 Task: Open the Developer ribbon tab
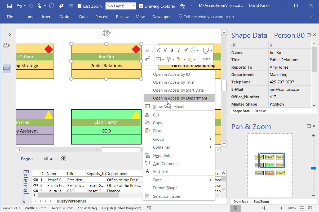[161, 17]
